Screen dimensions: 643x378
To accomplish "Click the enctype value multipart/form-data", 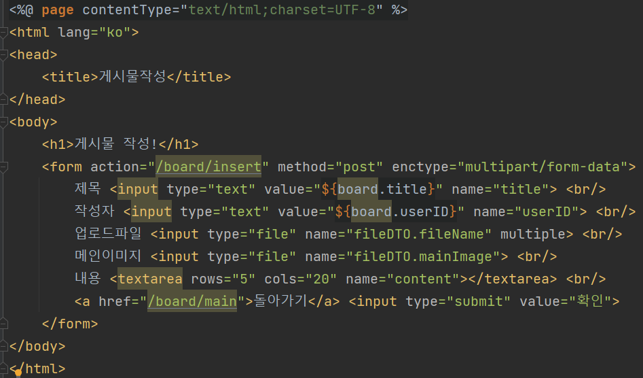I will tap(542, 167).
